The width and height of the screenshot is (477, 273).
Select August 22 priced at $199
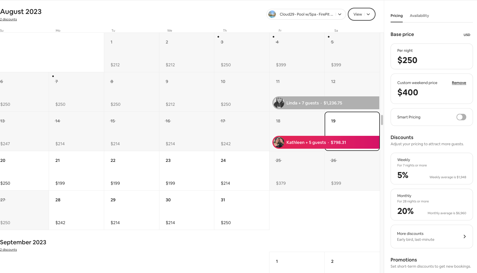click(131, 171)
